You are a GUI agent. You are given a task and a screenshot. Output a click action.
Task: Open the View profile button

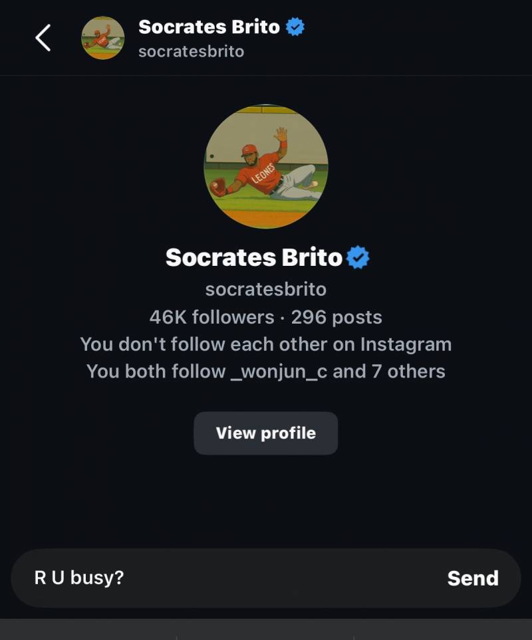pos(266,433)
